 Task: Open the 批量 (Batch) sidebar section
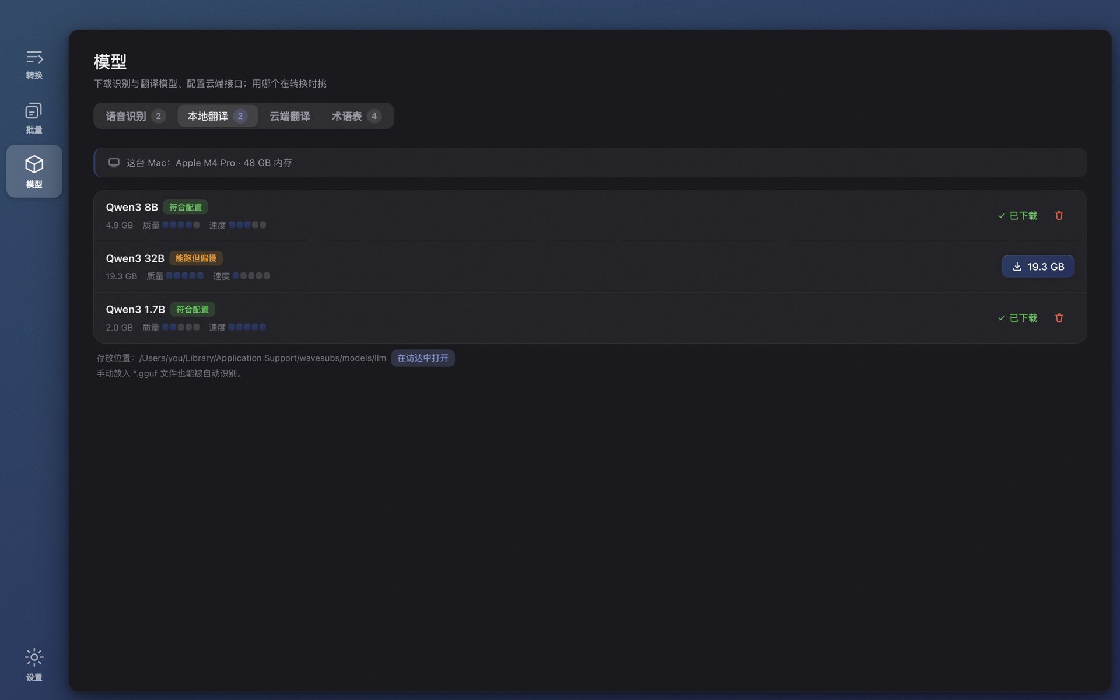(34, 118)
